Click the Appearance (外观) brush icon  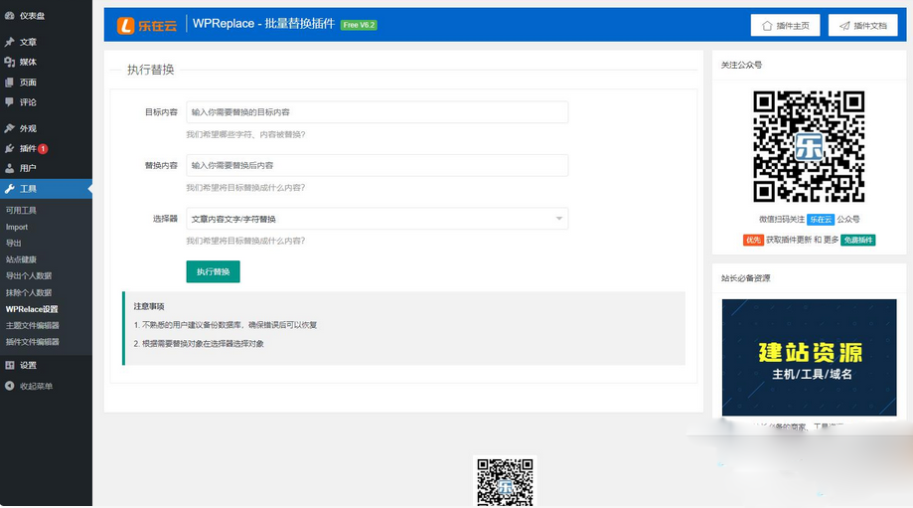click(10, 128)
